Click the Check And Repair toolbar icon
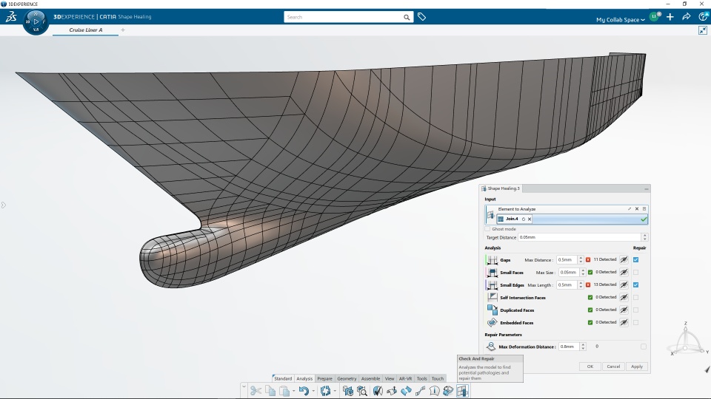 click(x=462, y=391)
